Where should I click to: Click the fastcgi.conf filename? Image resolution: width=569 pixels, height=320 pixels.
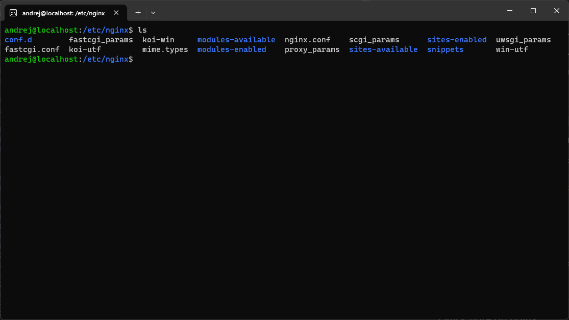tap(32, 49)
